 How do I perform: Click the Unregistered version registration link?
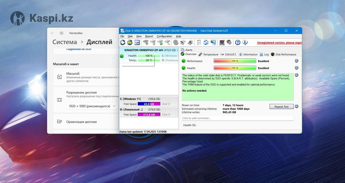pos(279,43)
